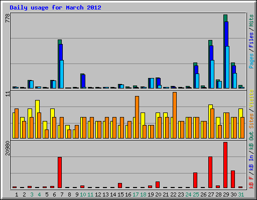Click day number 27 on the x-axis
Image resolution: width=257 pixels, height=200 pixels.
point(211,194)
